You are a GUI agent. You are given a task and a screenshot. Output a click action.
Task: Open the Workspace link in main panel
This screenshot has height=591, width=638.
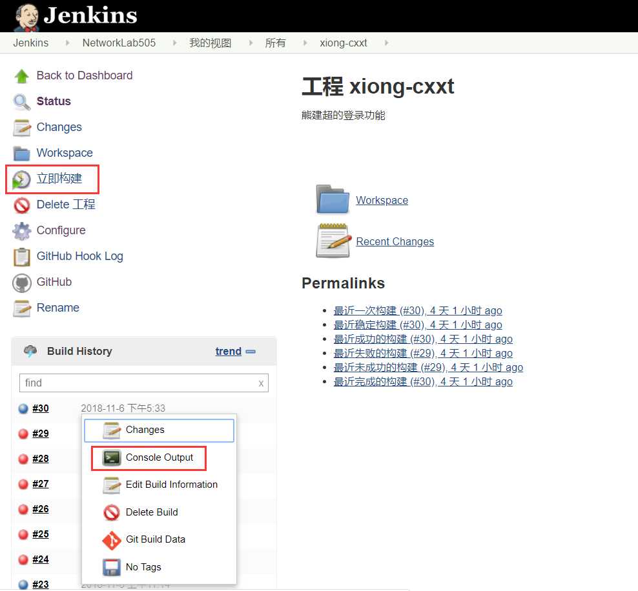[x=382, y=201]
